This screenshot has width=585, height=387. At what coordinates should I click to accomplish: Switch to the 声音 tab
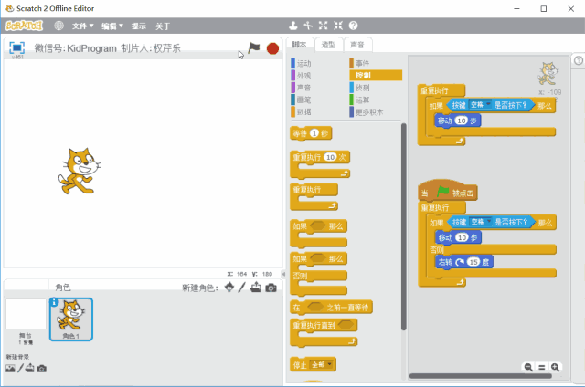(356, 45)
